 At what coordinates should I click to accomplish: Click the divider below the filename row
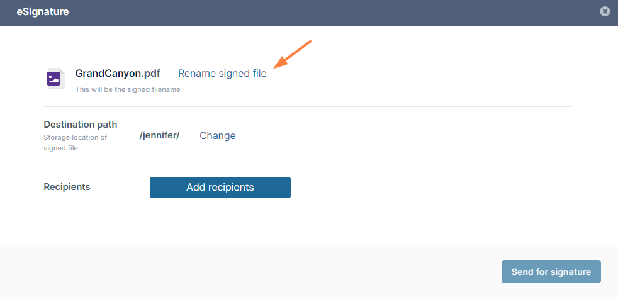pos(307,106)
